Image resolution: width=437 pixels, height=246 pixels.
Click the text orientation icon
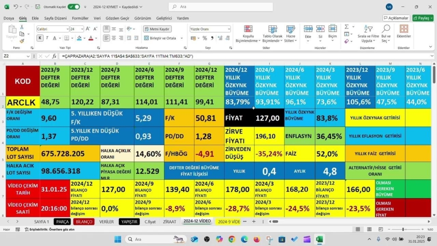point(129,29)
